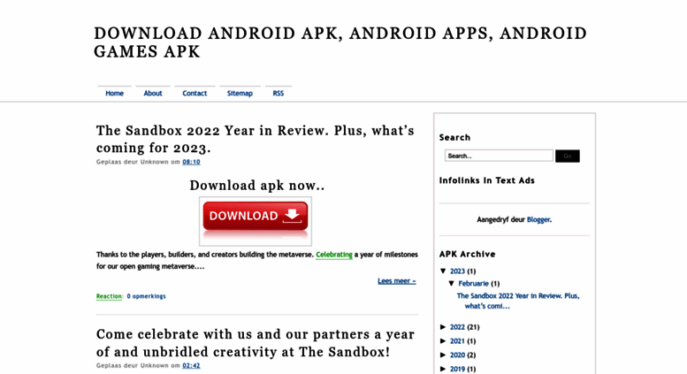Click the green Reaction link
Screen dimensions: 687x374
point(109,296)
